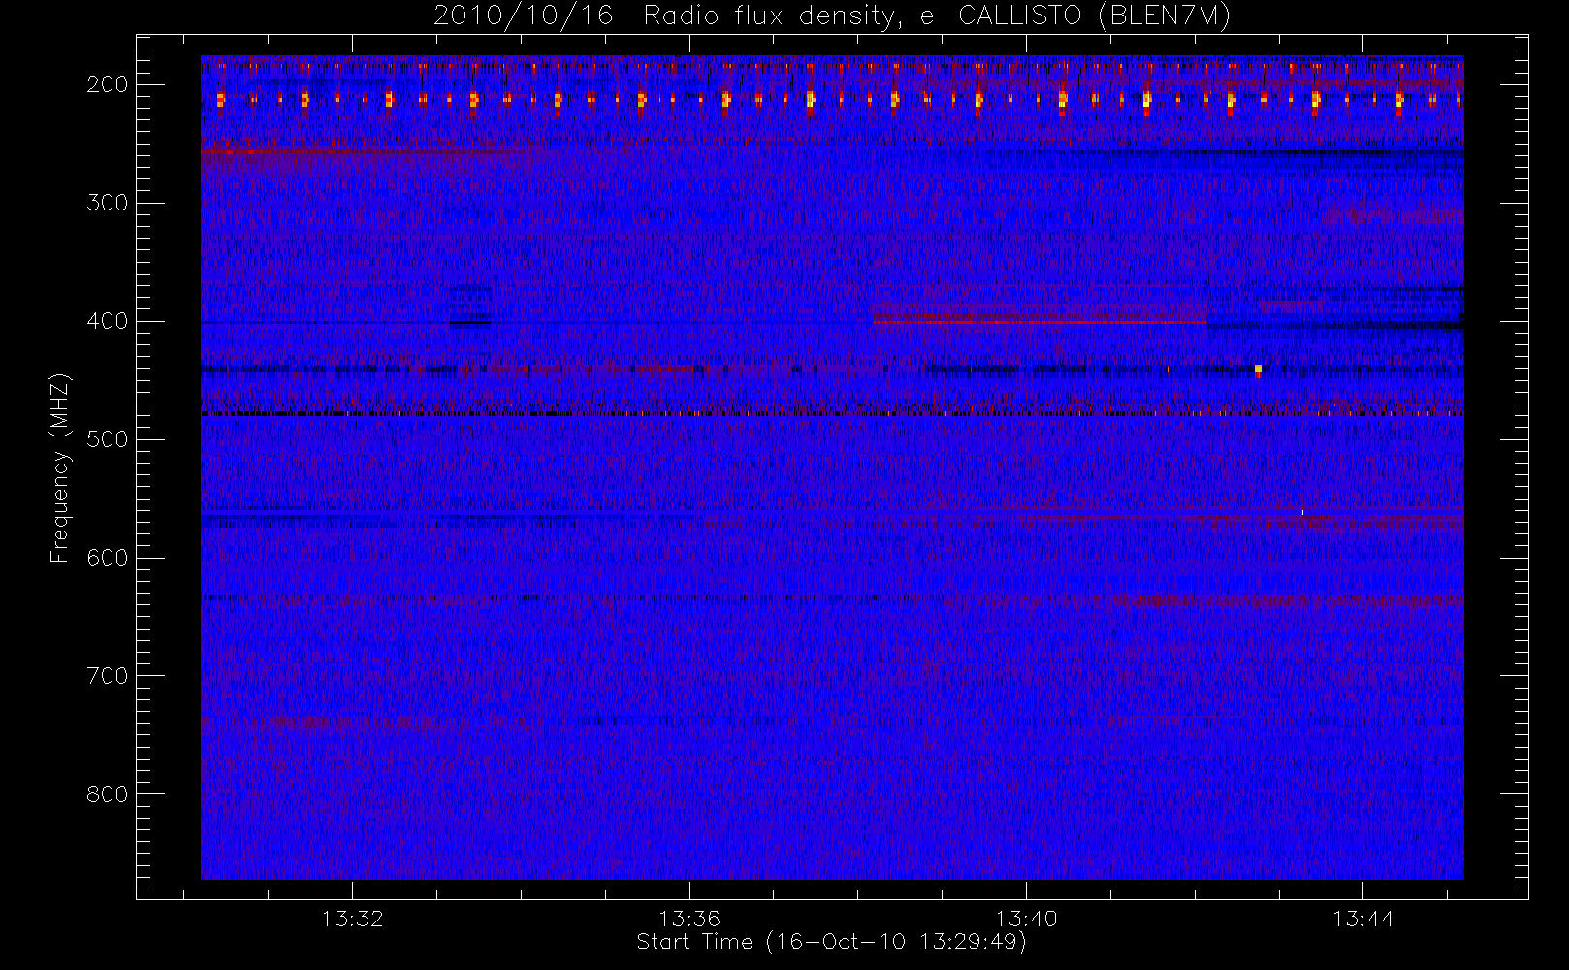Click the plot title '2010/10/16 Radio flux density'
Screen dimensions: 1569x970
tap(832, 16)
